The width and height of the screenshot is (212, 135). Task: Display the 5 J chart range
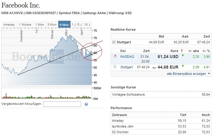pyautogui.click(x=80, y=25)
